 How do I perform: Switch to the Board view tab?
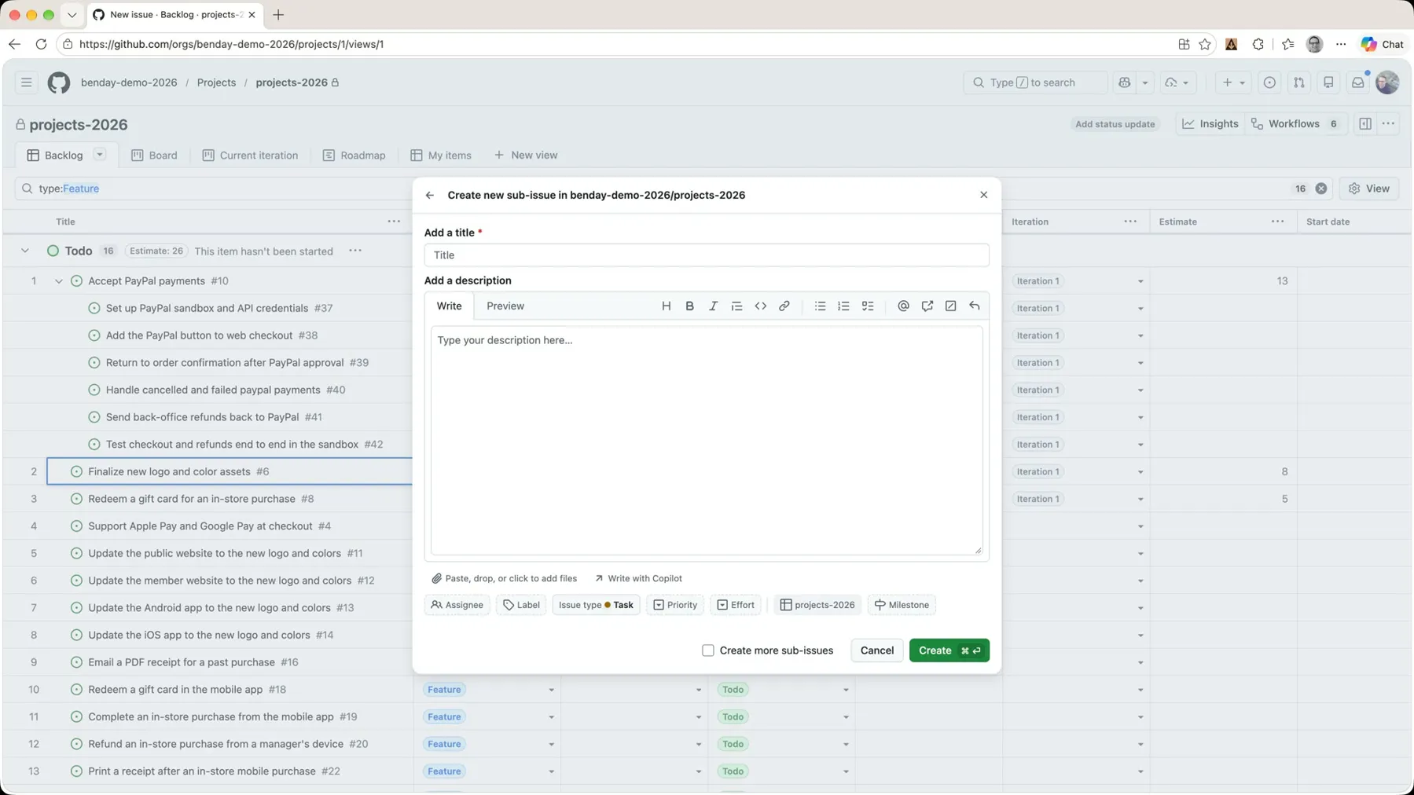point(154,156)
